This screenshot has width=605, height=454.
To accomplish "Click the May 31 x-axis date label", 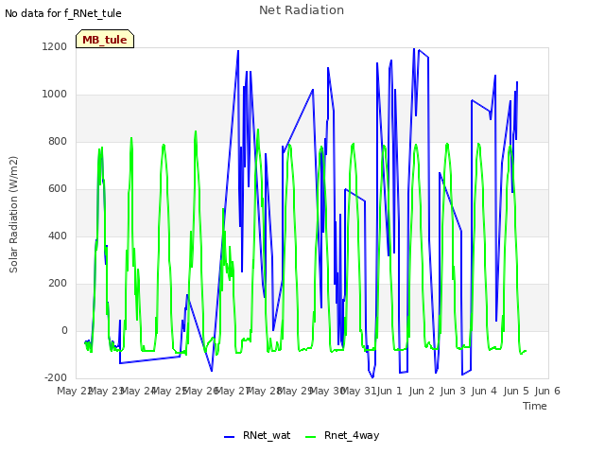I will pyautogui.click(x=358, y=391).
